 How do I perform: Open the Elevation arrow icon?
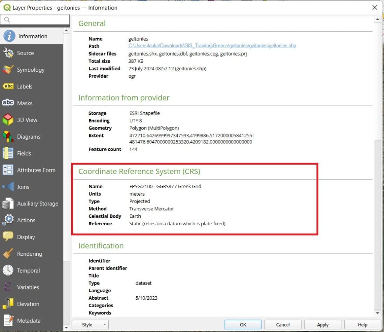[8, 303]
